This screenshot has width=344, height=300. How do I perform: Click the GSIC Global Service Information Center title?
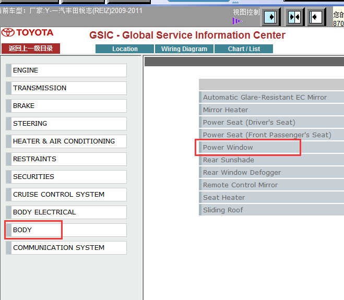[x=187, y=35]
